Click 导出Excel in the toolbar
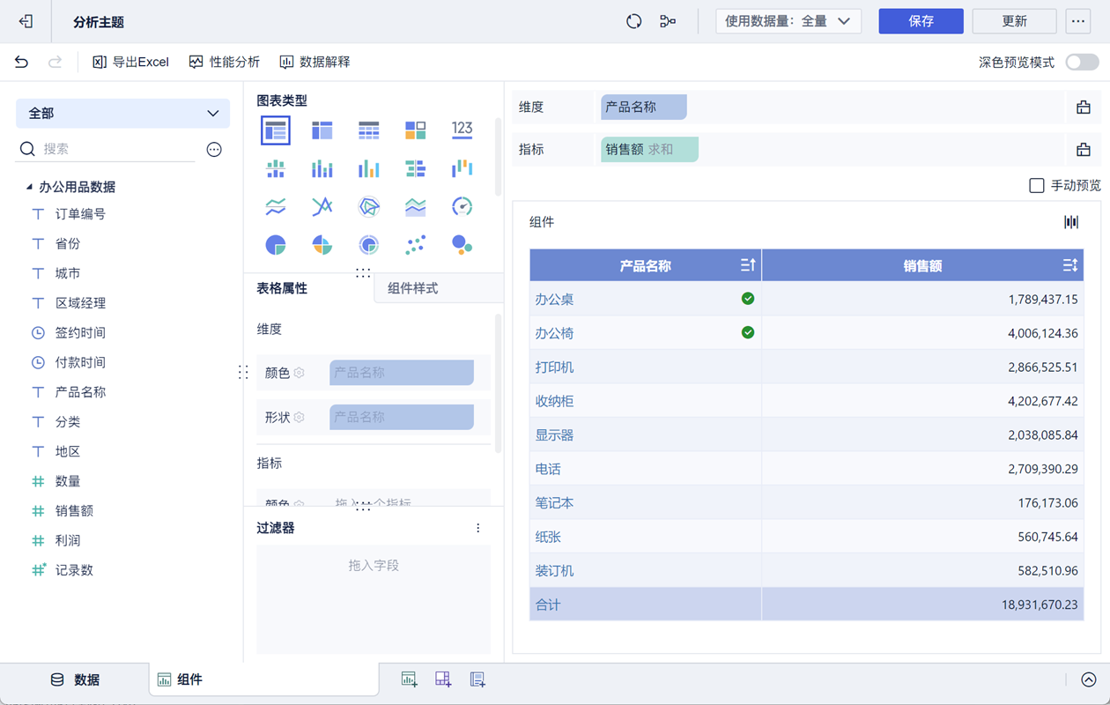 pyautogui.click(x=130, y=62)
